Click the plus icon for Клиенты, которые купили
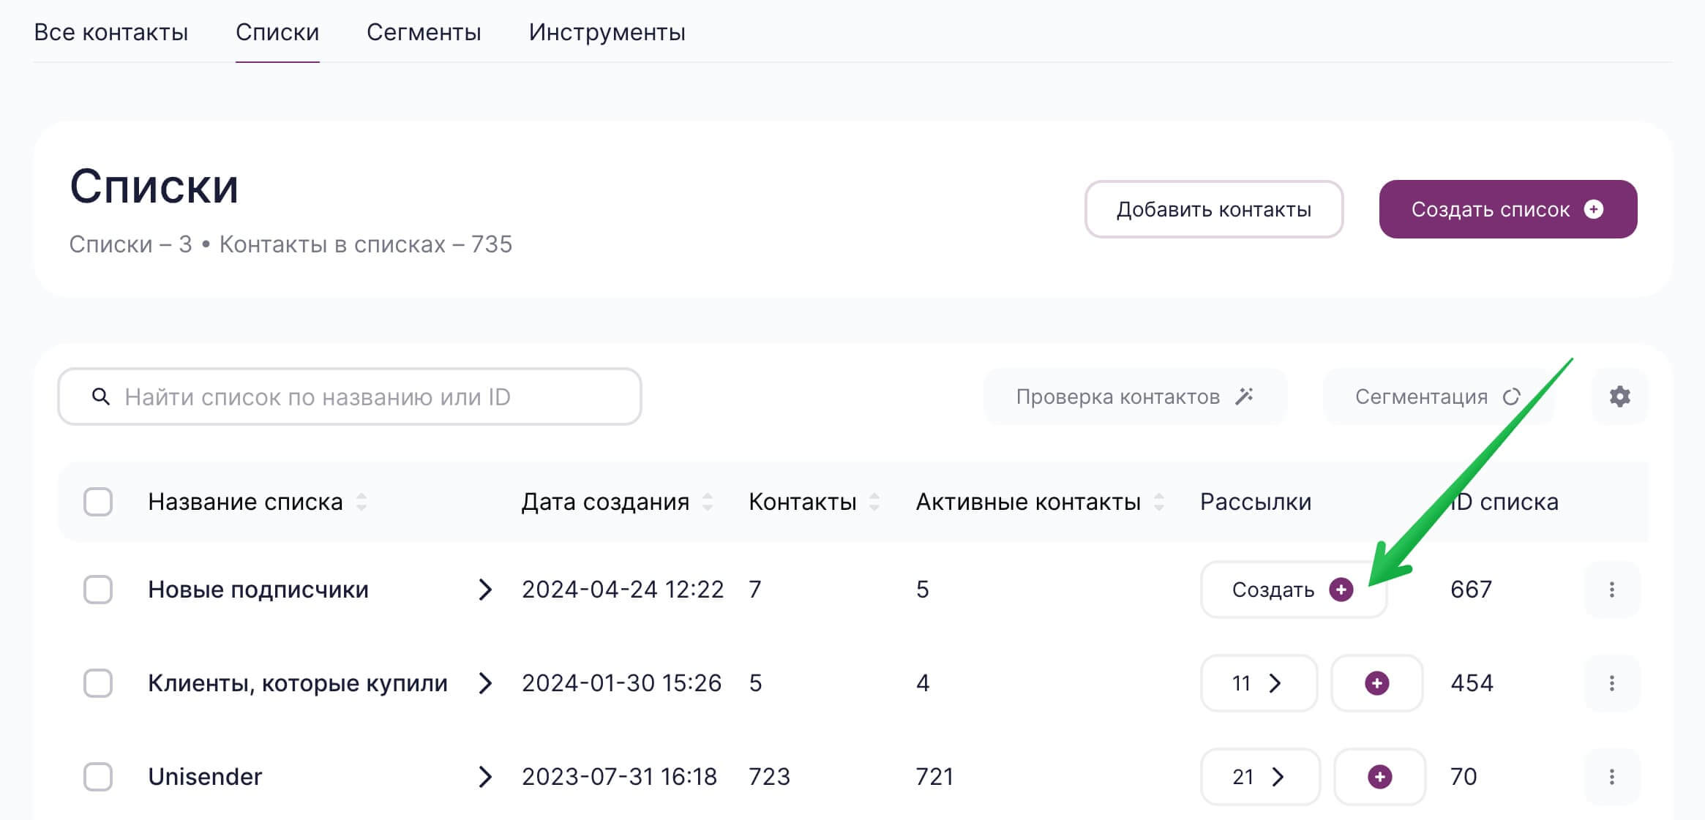The height and width of the screenshot is (820, 1705). click(x=1377, y=683)
